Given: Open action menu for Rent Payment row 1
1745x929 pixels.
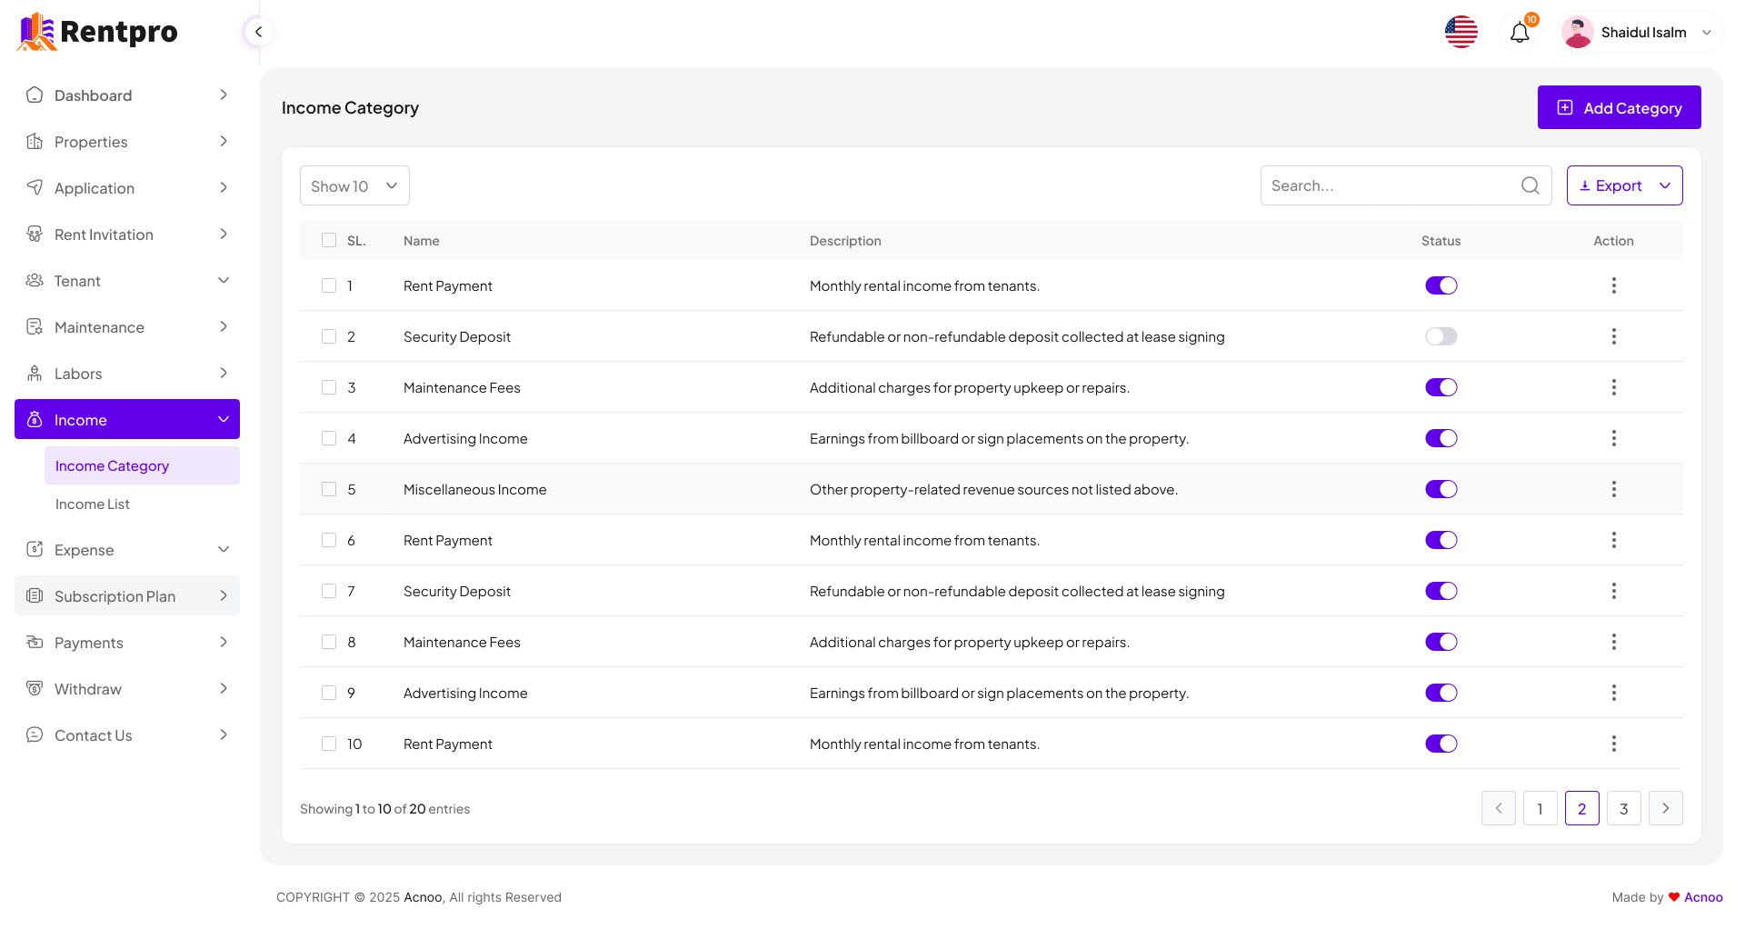Looking at the screenshot, I should [x=1613, y=285].
